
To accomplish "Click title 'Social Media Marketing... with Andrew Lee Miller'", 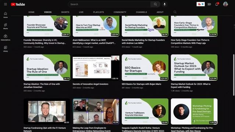I will [143, 41].
